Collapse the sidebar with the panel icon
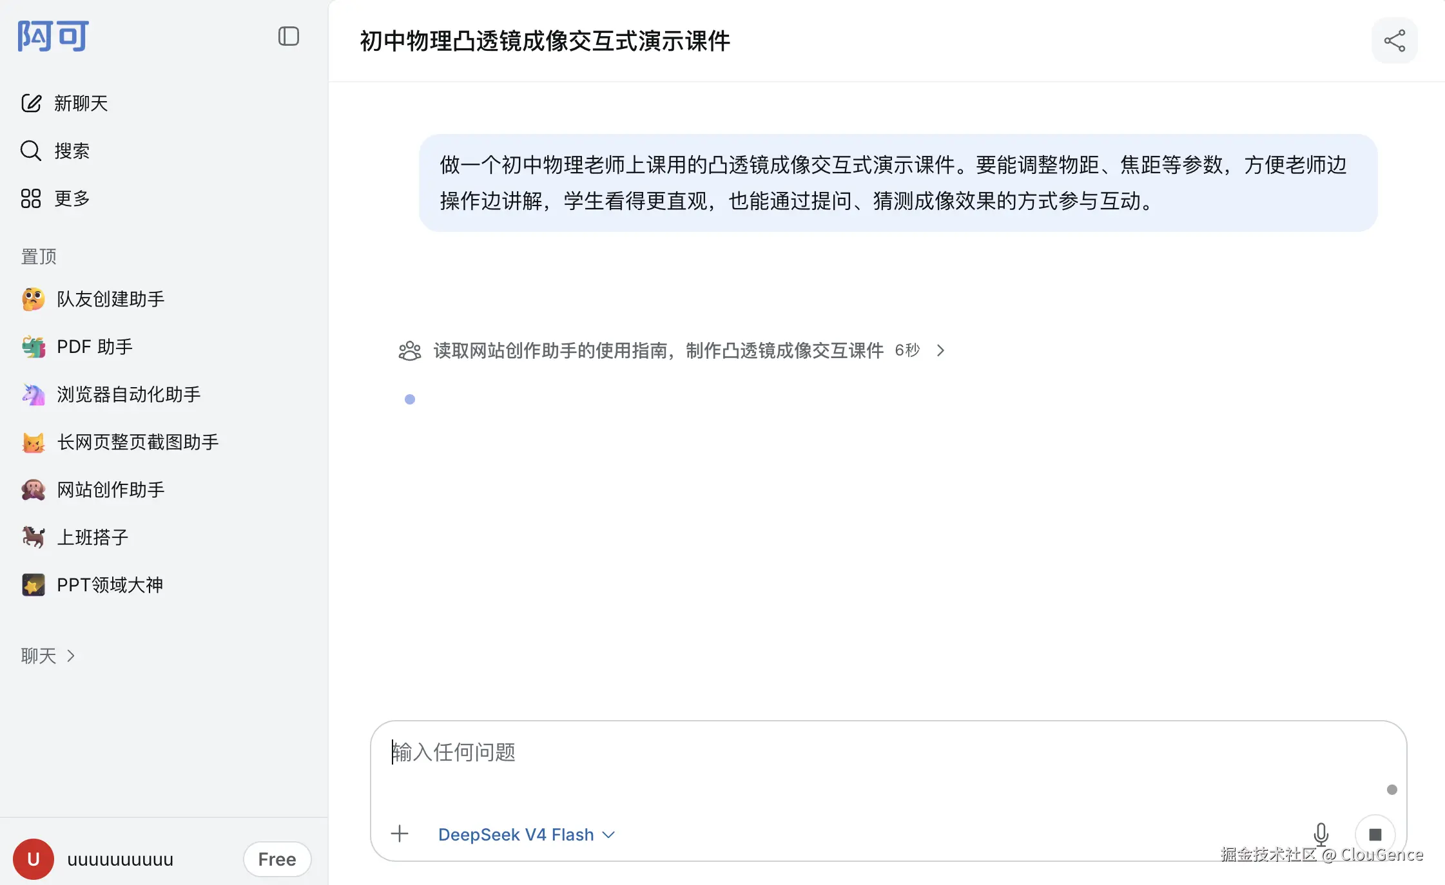This screenshot has width=1445, height=885. coord(288,36)
